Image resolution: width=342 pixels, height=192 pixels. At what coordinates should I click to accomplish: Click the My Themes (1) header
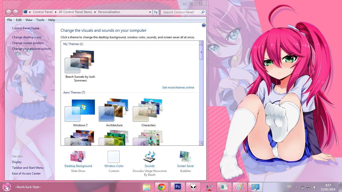73,44
